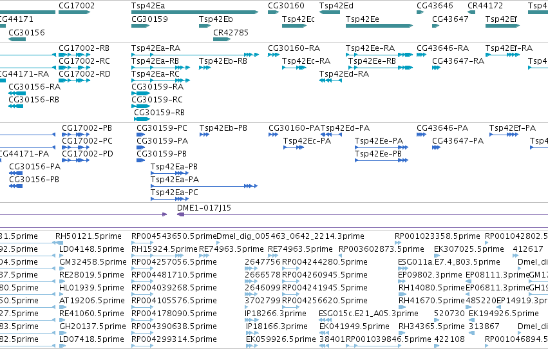Viewport: 548px width, 349px height.
Task: Click protein CG43647-PA
Action: point(458,141)
